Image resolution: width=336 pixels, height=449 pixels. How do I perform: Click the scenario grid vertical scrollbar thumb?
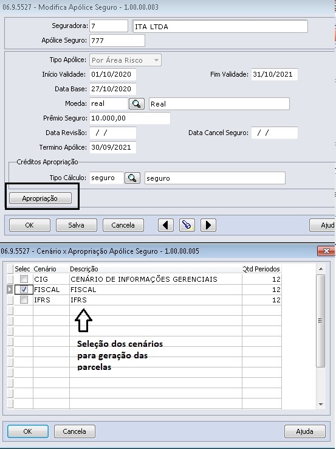(x=321, y=321)
